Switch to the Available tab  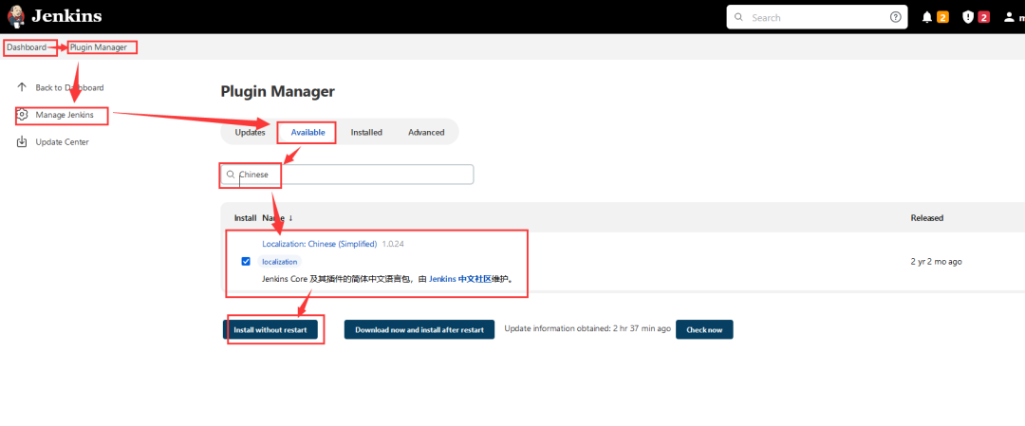click(x=307, y=132)
